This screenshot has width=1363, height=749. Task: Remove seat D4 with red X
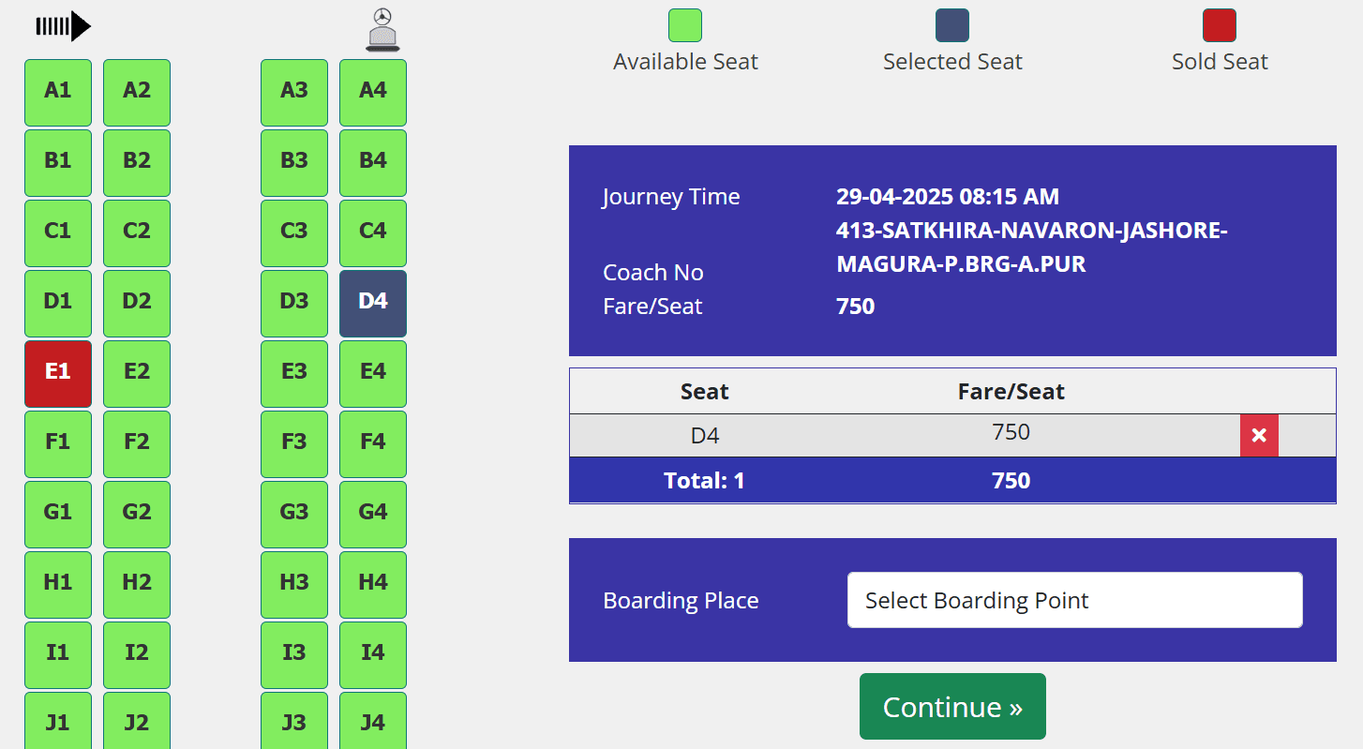point(1259,435)
